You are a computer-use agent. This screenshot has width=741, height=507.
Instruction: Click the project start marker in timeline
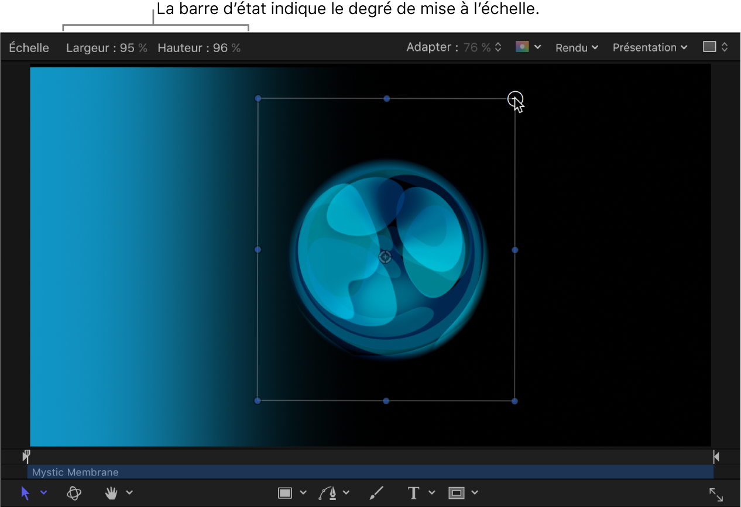click(26, 456)
